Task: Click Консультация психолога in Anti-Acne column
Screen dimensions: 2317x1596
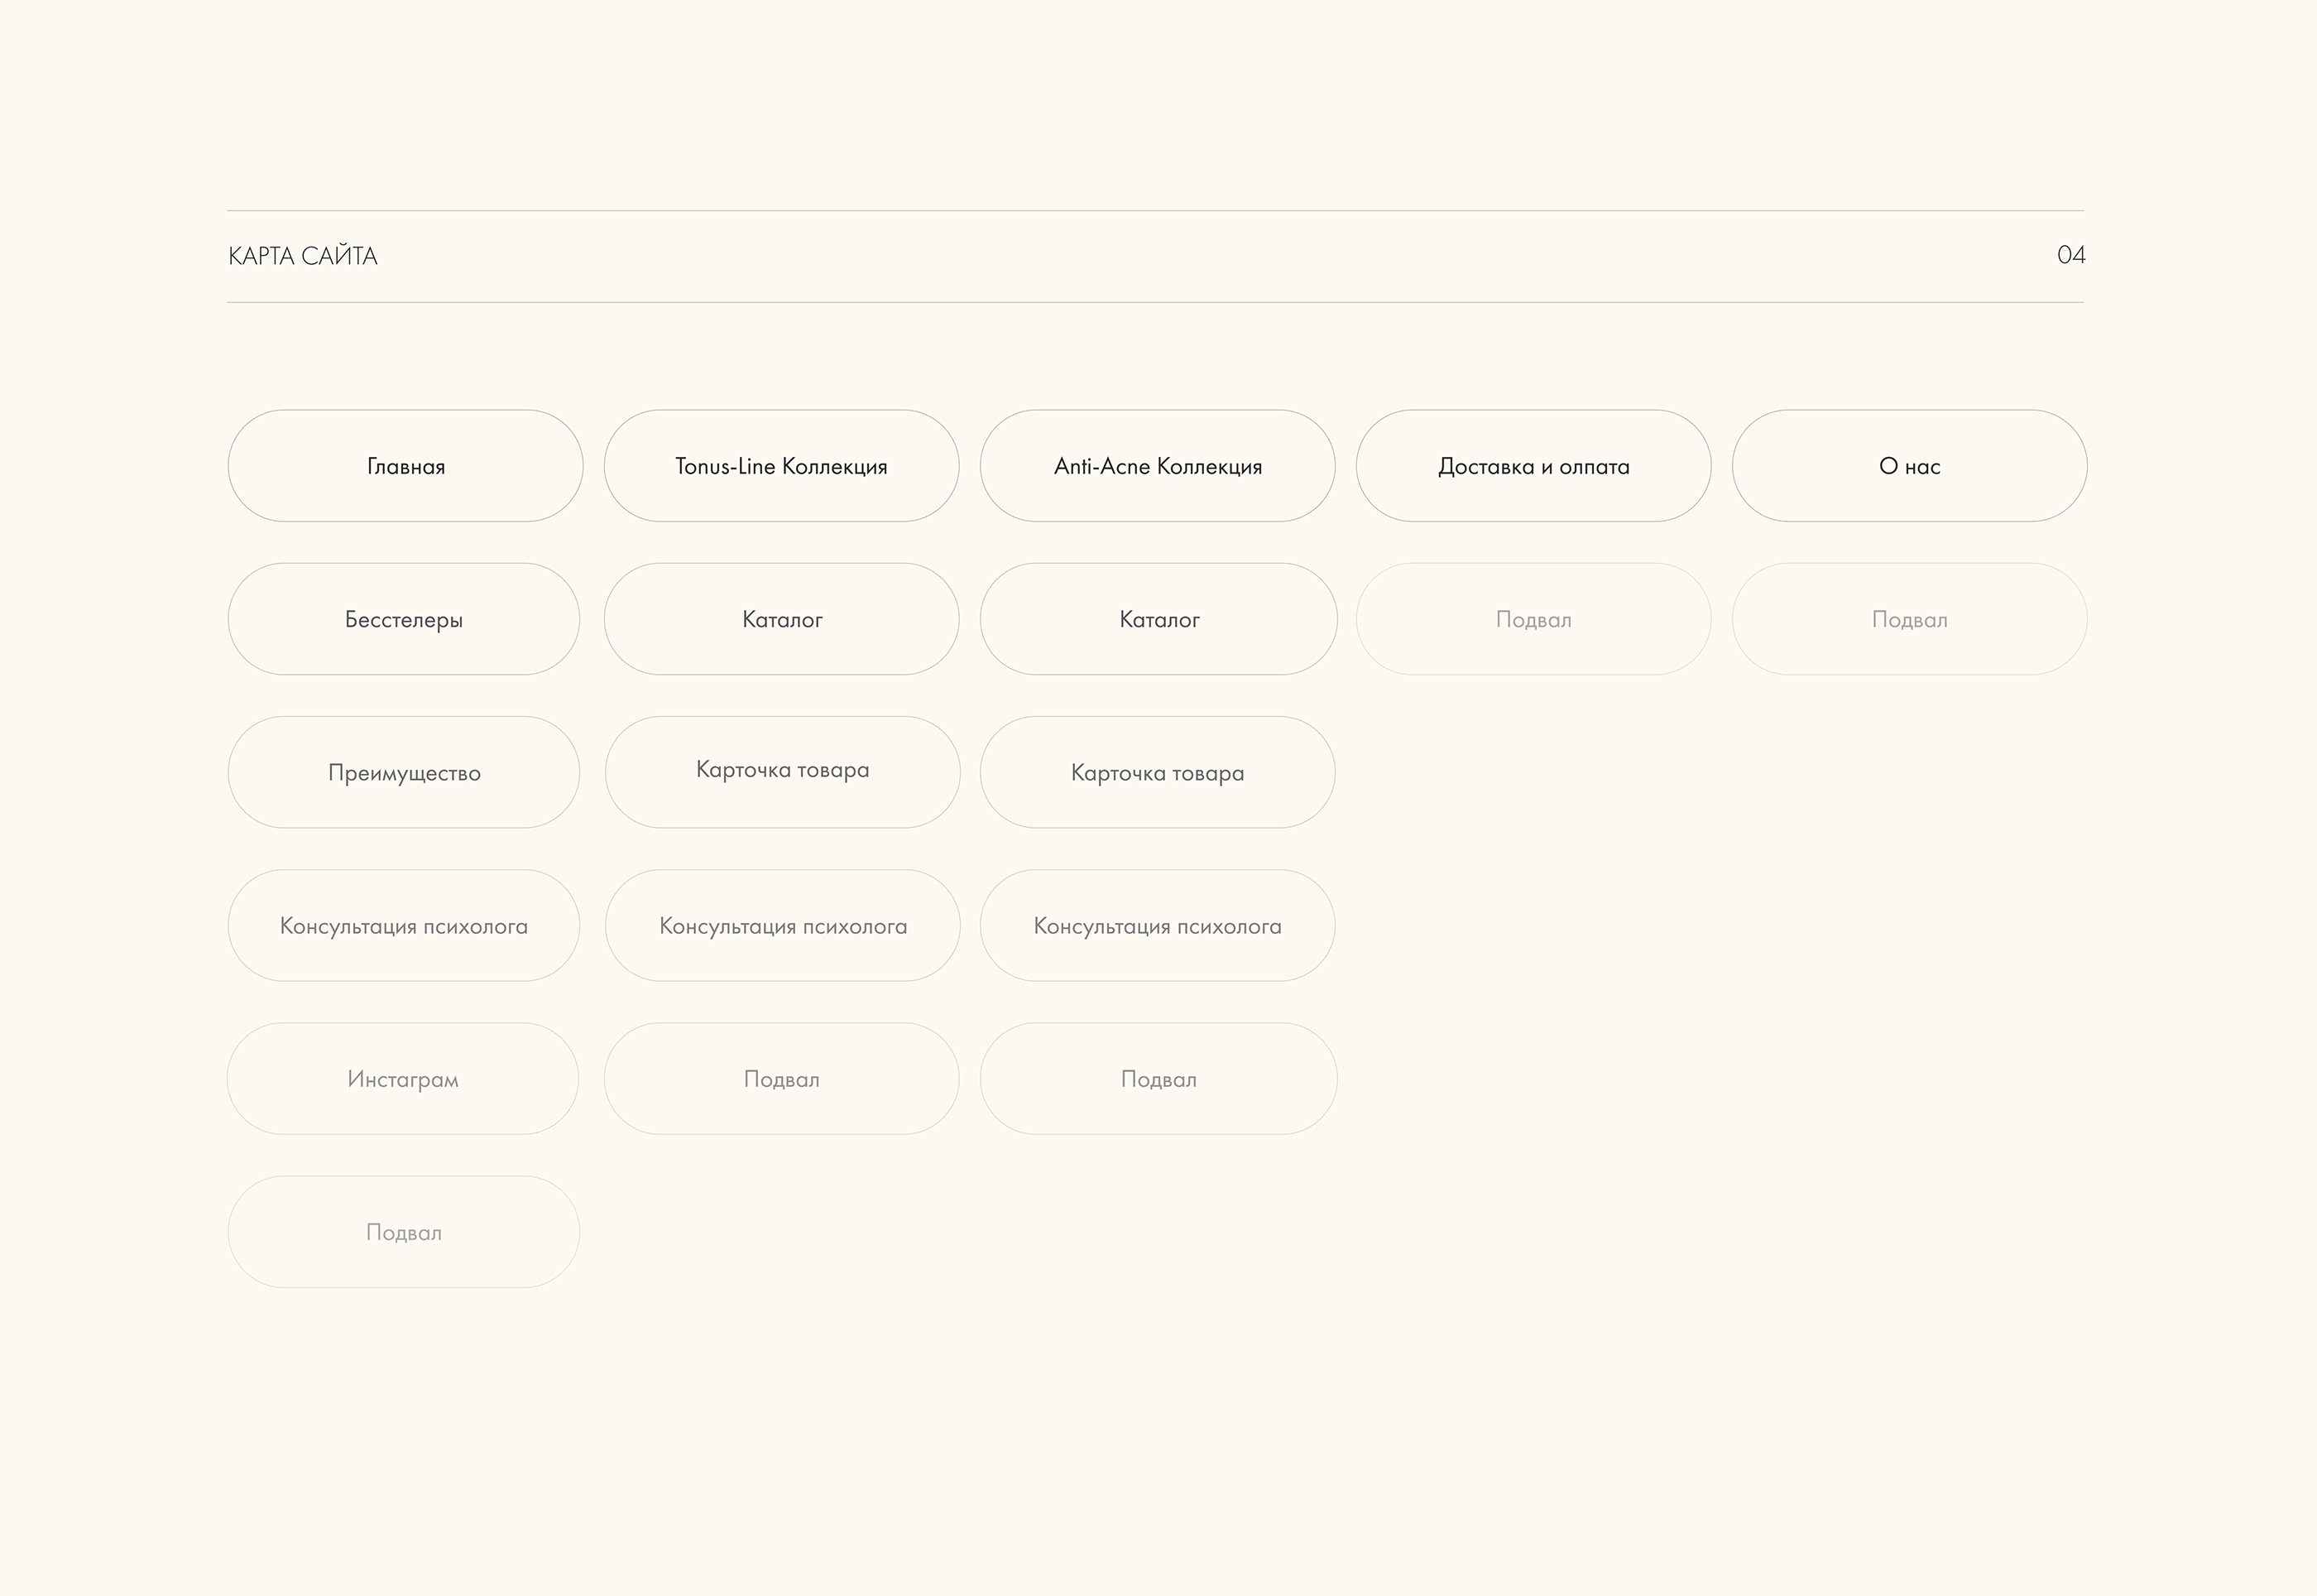Action: (x=1157, y=925)
